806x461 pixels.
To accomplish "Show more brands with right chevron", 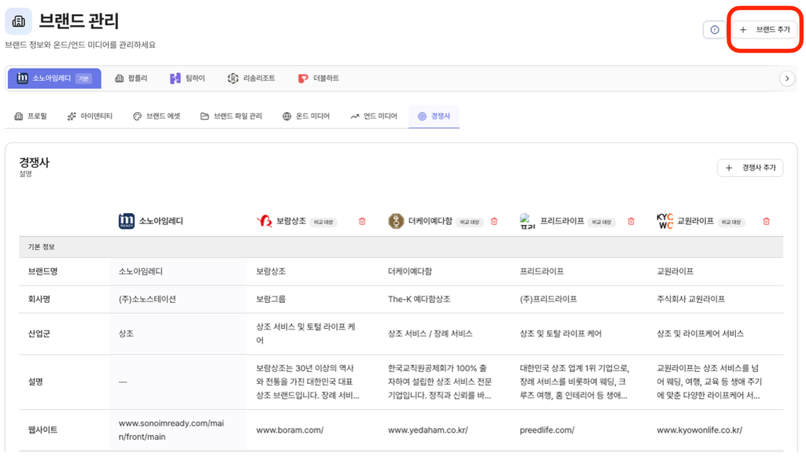I will tap(787, 79).
